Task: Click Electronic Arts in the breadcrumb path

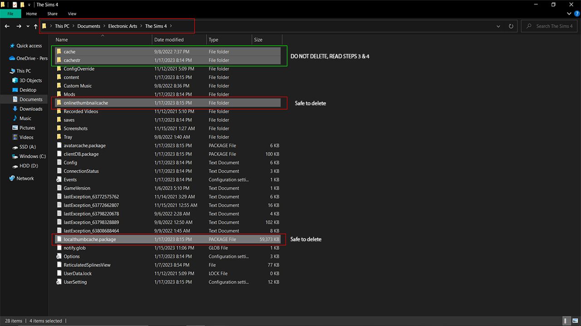Action: (123, 26)
